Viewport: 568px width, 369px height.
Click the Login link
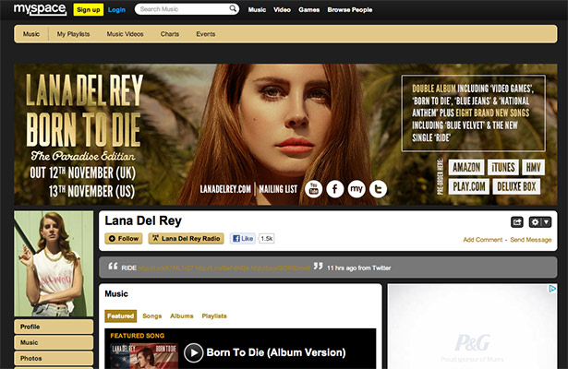click(x=116, y=10)
